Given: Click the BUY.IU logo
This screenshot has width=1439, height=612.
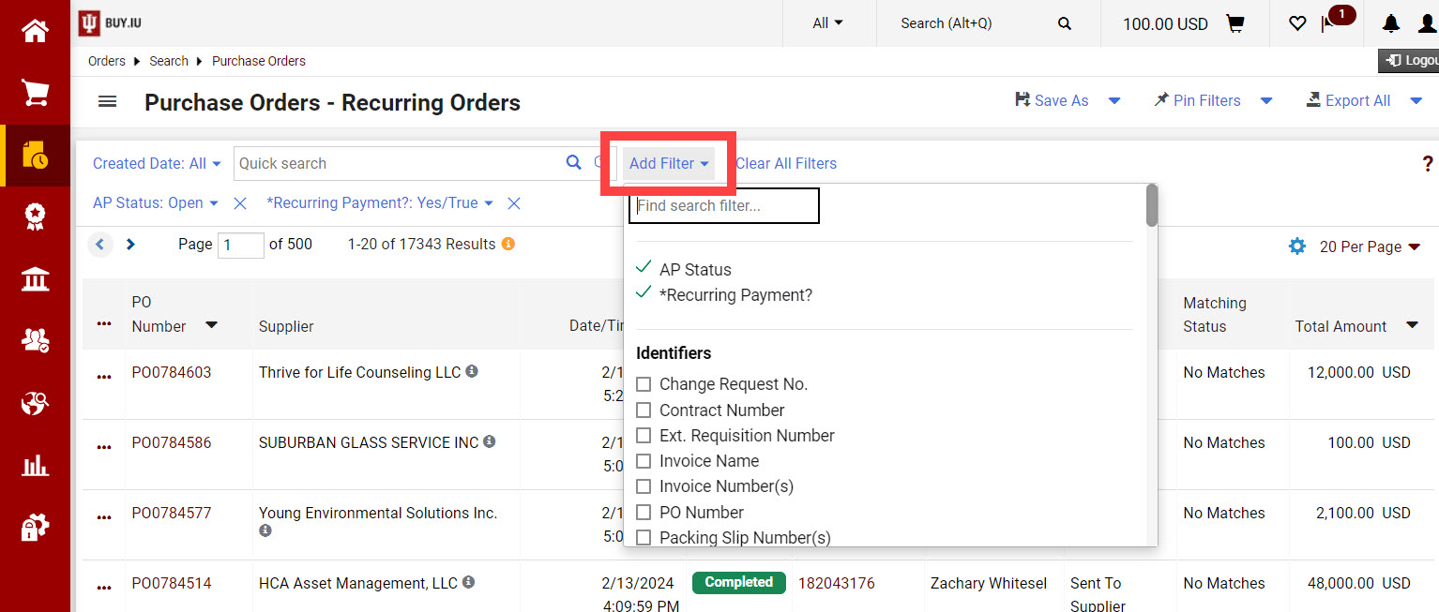Looking at the screenshot, I should 111,22.
